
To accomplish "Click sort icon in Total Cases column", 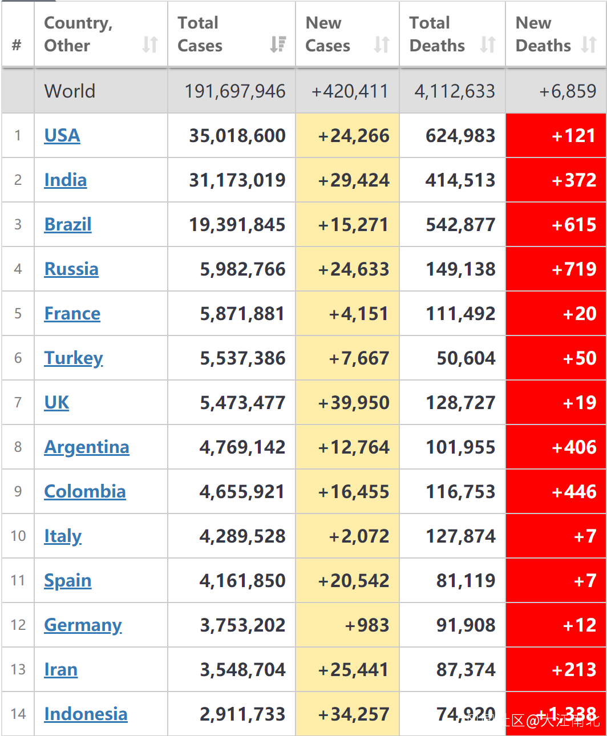I will (278, 45).
